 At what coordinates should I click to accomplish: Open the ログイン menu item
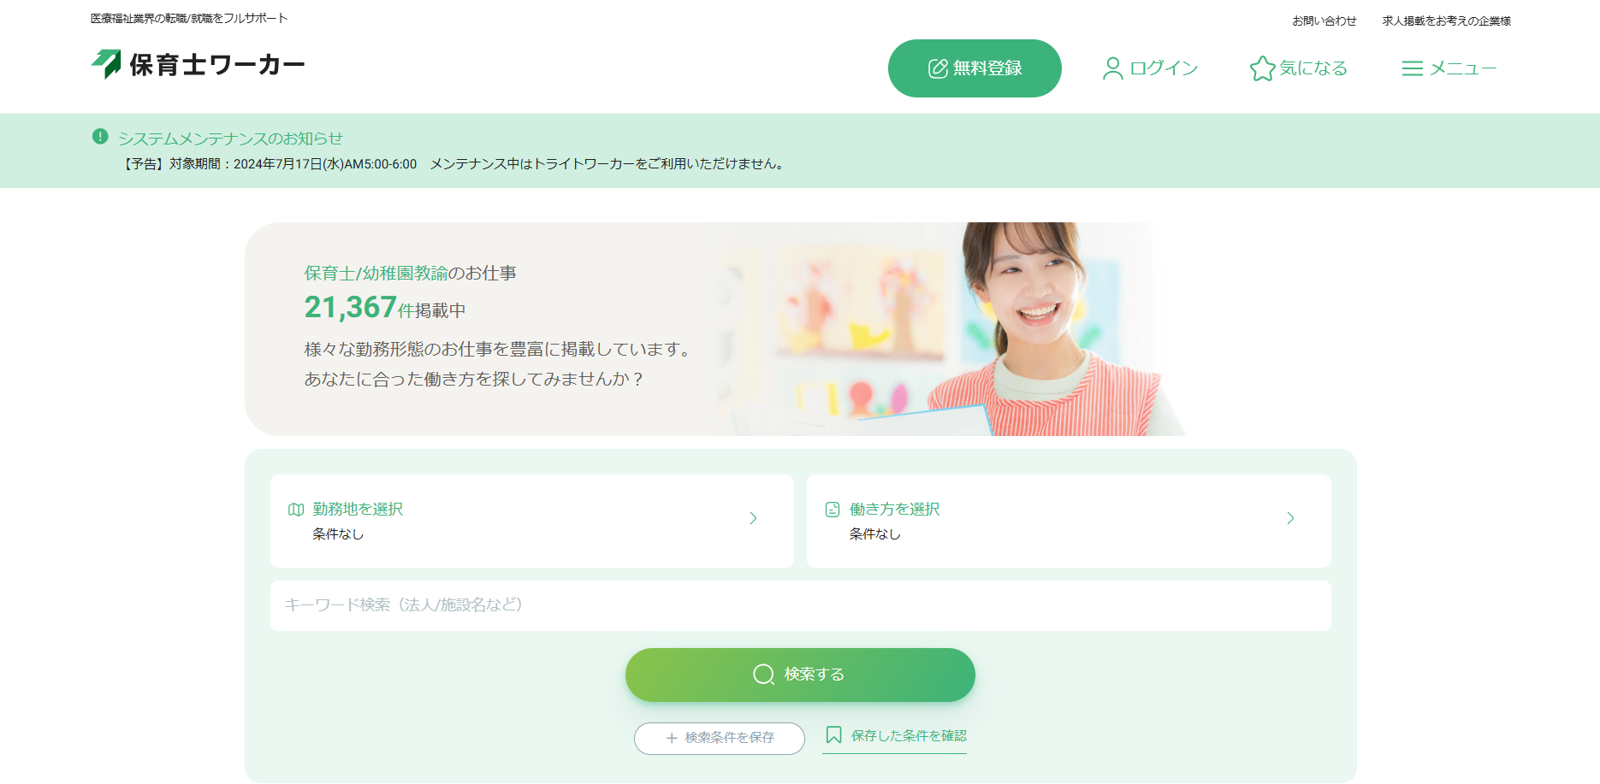tap(1151, 68)
